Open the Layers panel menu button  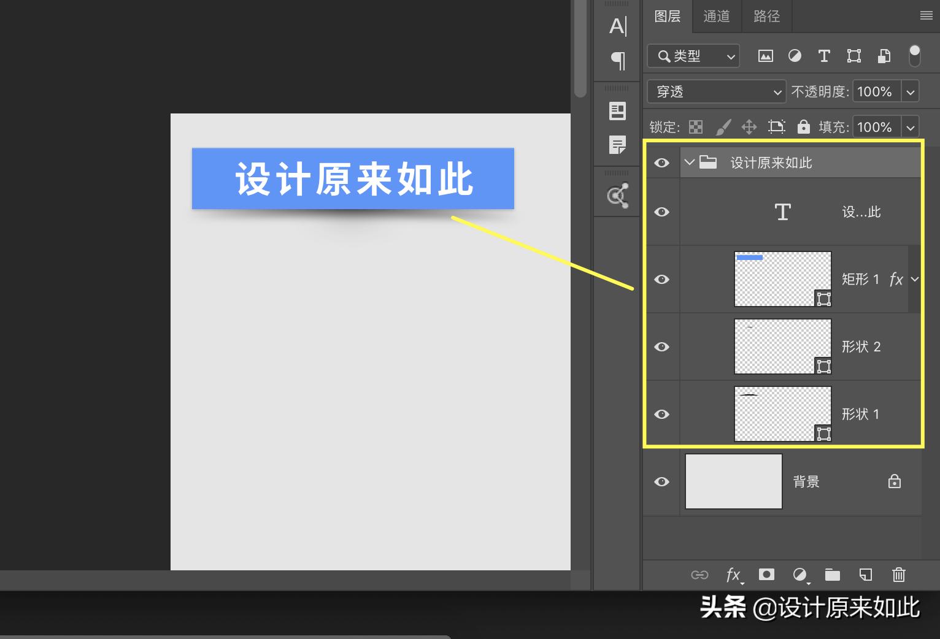925,15
